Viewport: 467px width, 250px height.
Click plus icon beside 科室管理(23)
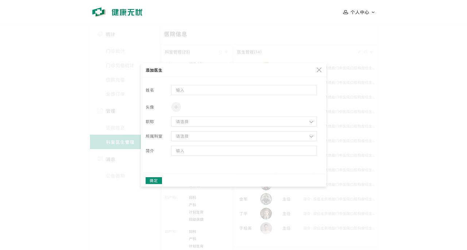(x=226, y=52)
